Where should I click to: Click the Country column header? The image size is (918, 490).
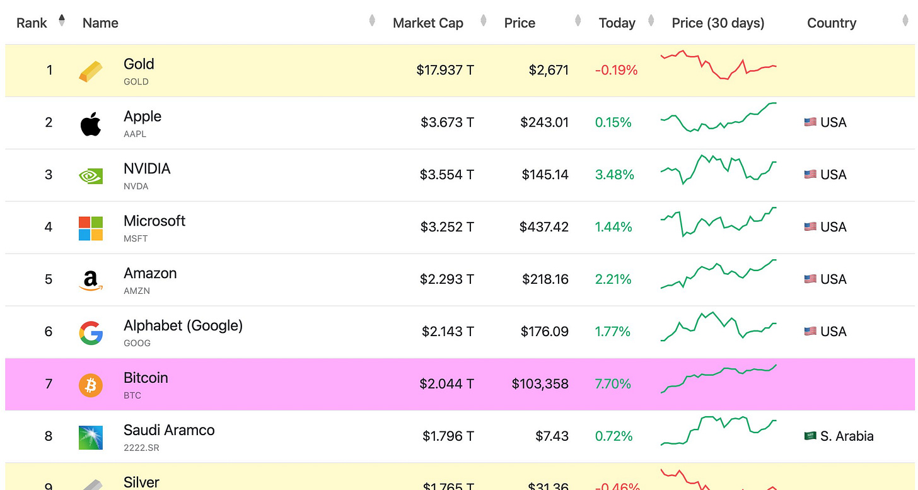pyautogui.click(x=832, y=23)
